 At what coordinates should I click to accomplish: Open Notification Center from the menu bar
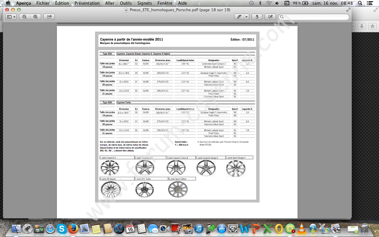[370, 3]
